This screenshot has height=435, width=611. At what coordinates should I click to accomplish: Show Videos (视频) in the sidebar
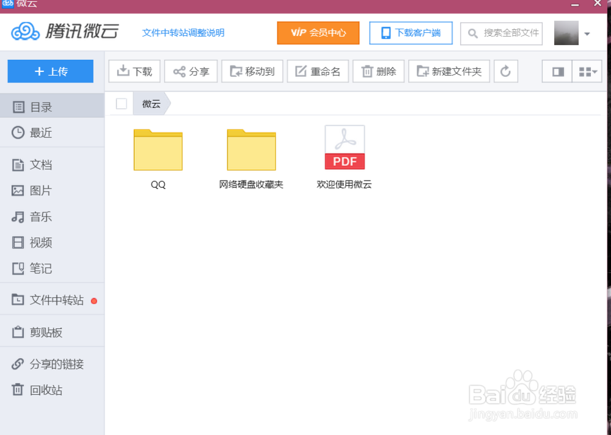point(52,243)
